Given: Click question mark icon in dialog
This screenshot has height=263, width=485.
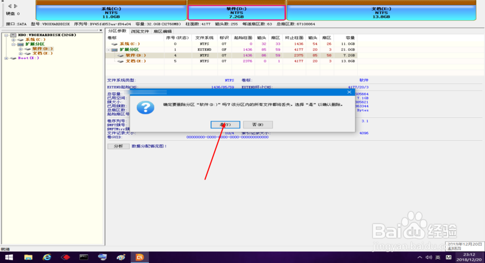Looking at the screenshot, I should coord(145,107).
